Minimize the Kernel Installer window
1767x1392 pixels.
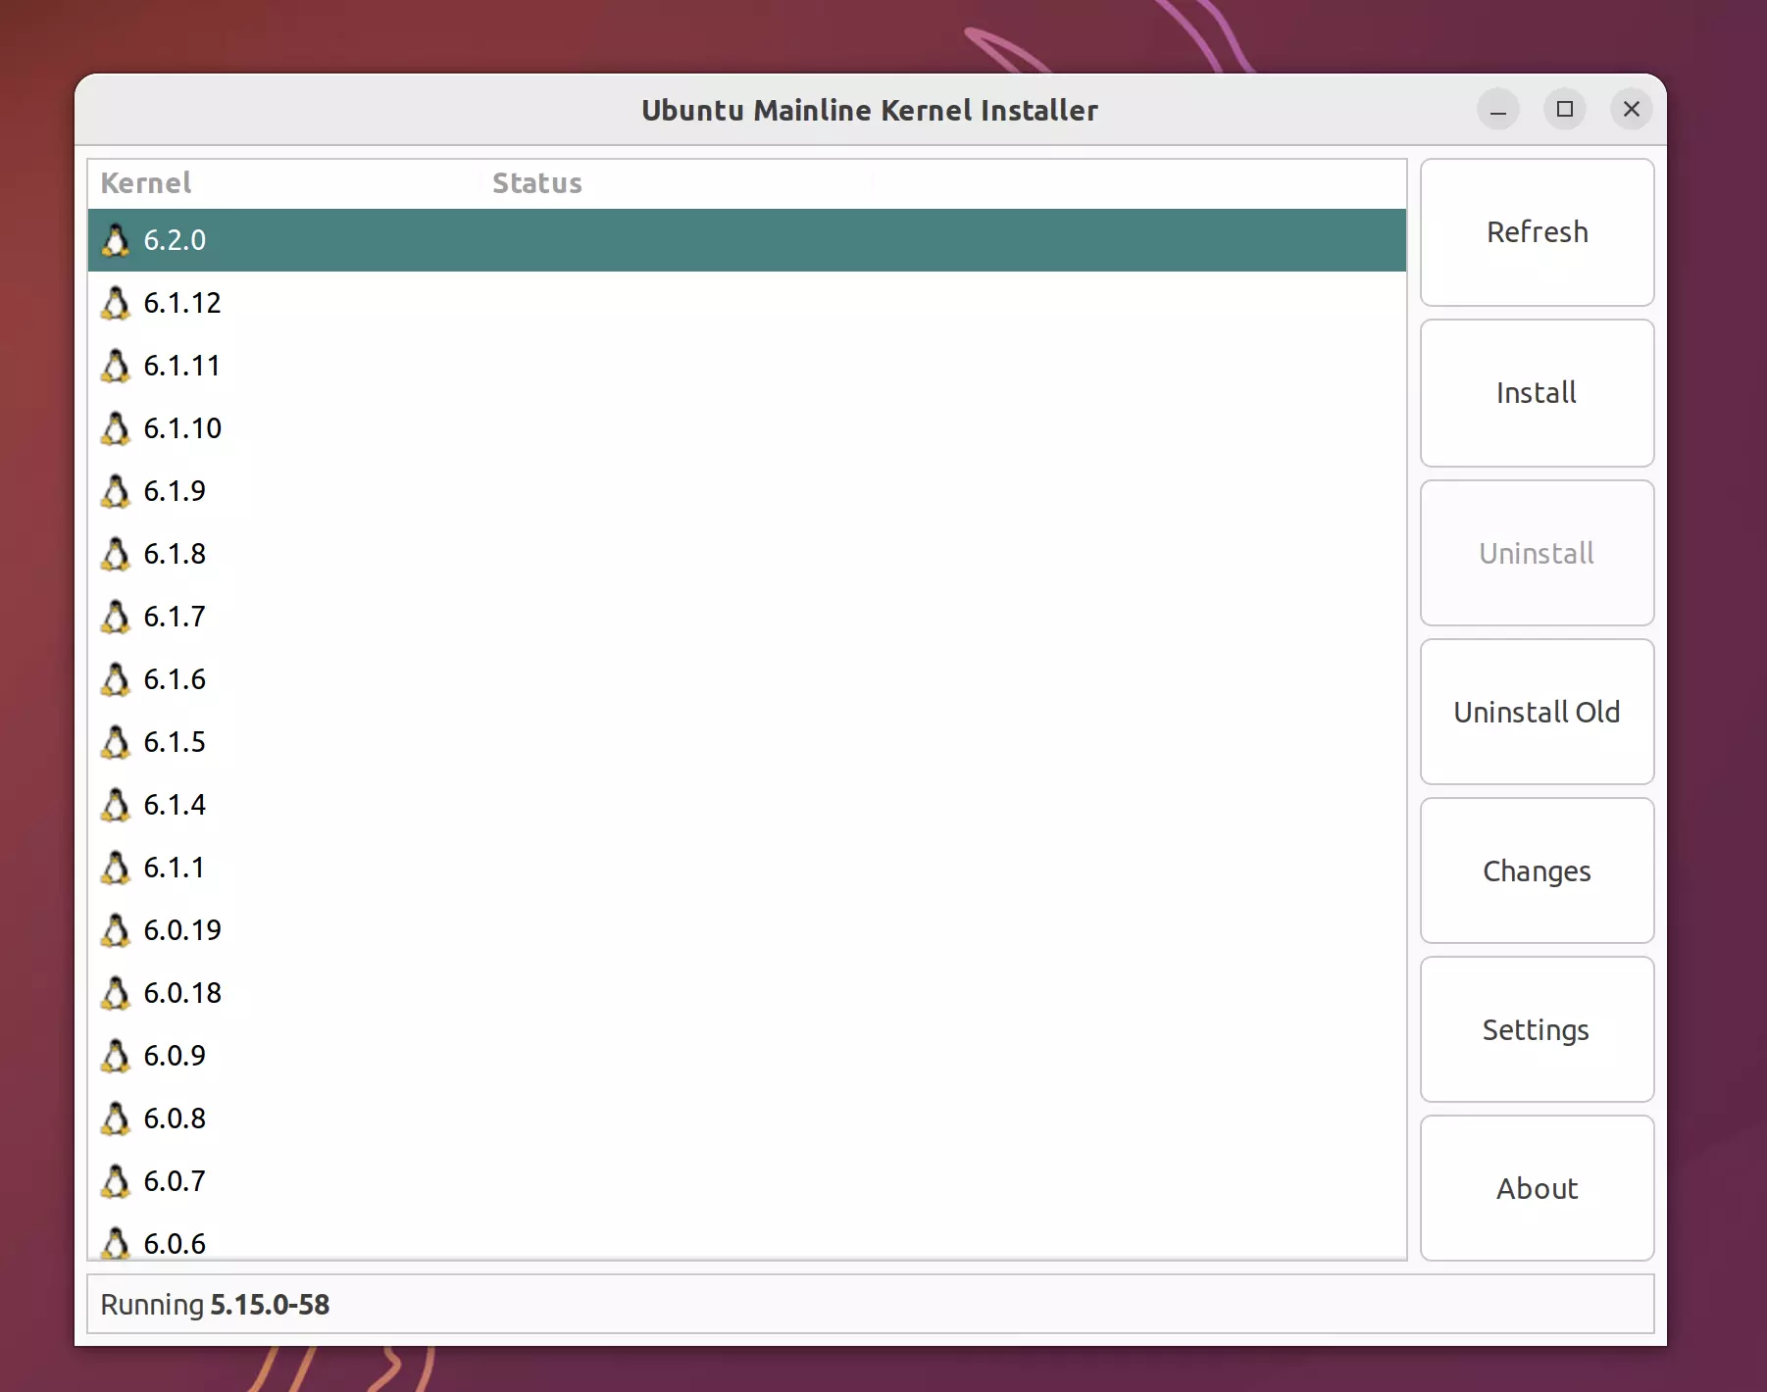(1498, 109)
